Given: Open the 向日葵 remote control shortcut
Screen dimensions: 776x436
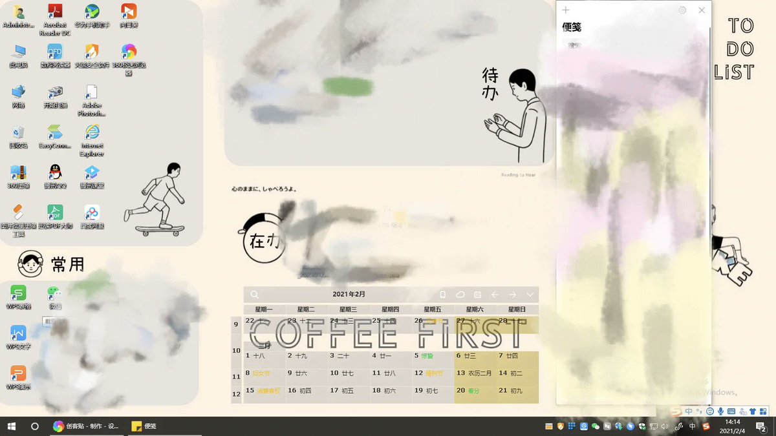Looking at the screenshot, I should (x=129, y=16).
